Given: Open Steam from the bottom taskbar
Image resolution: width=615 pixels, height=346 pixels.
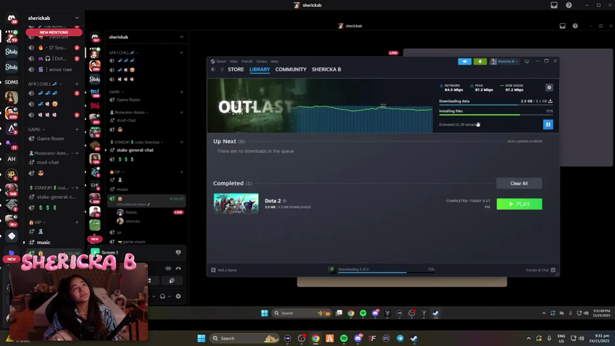Looking at the screenshot, I should tap(414, 338).
